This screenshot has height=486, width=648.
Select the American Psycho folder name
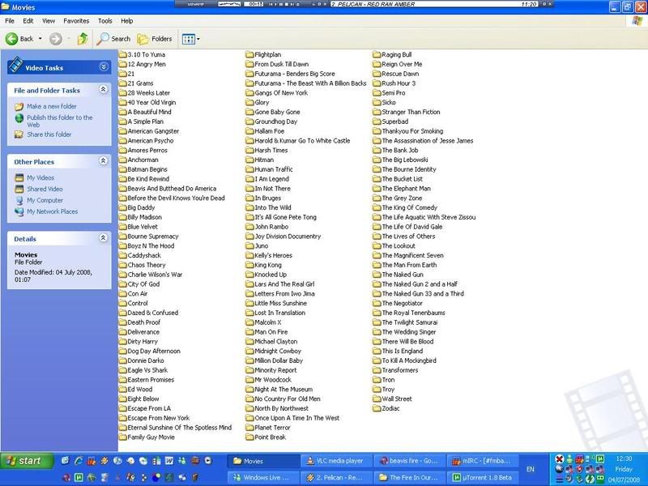point(151,140)
